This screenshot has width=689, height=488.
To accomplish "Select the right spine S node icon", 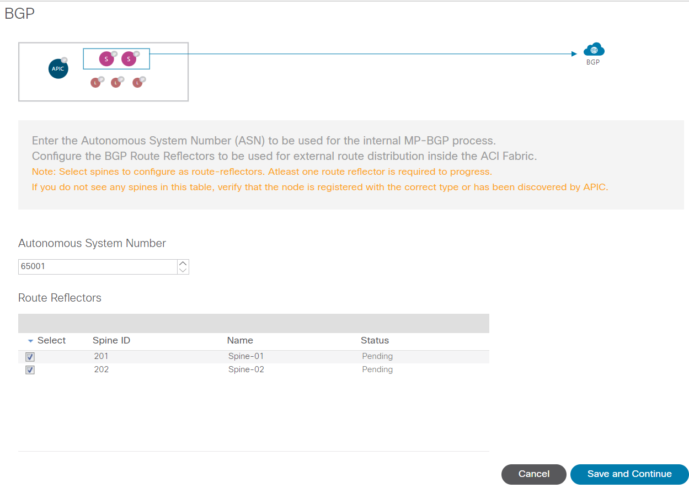I will click(129, 59).
